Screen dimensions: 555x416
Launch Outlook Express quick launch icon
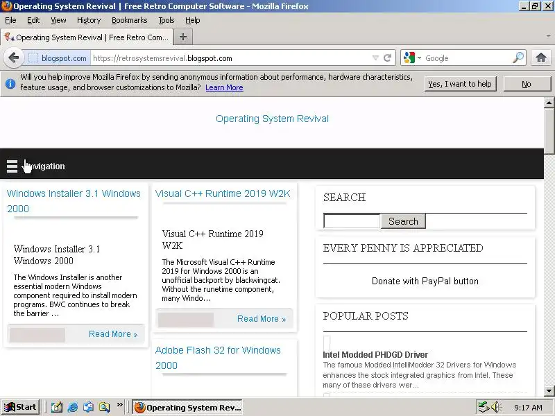tap(88, 407)
